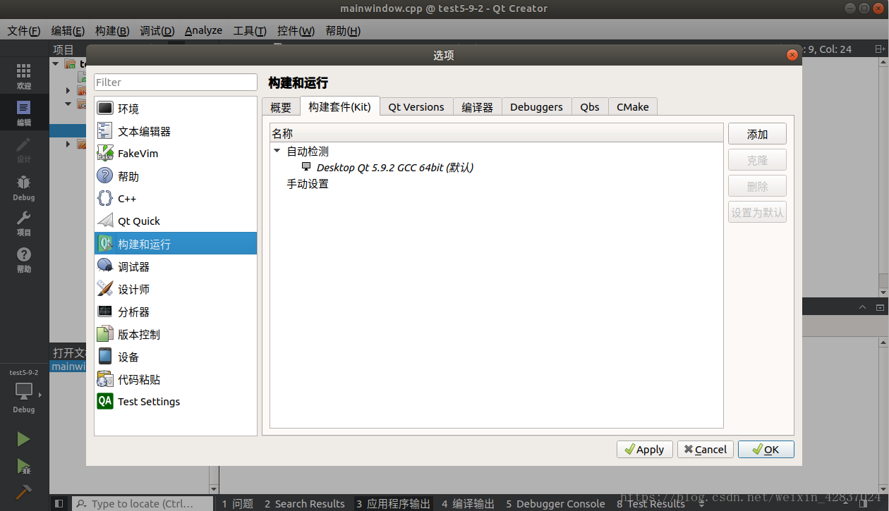Select the 手动设置 group row
The height and width of the screenshot is (511, 889).
point(307,184)
